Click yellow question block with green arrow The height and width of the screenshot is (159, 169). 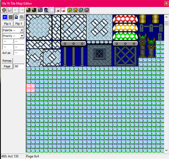click(70, 10)
